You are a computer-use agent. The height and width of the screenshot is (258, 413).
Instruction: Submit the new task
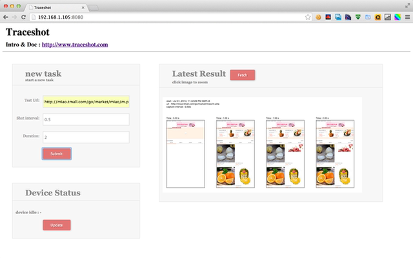[x=57, y=154]
